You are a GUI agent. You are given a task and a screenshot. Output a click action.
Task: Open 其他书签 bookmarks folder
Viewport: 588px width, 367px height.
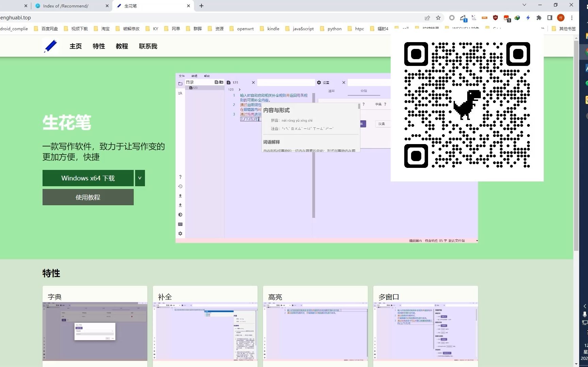coord(564,29)
